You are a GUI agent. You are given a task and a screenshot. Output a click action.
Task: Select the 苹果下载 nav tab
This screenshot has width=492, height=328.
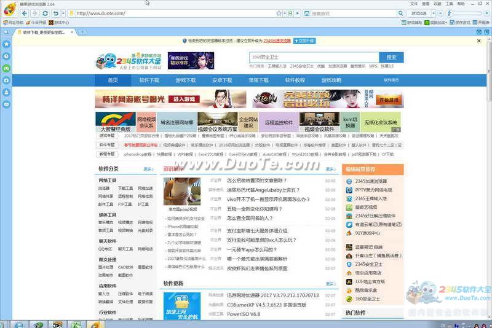point(258,80)
